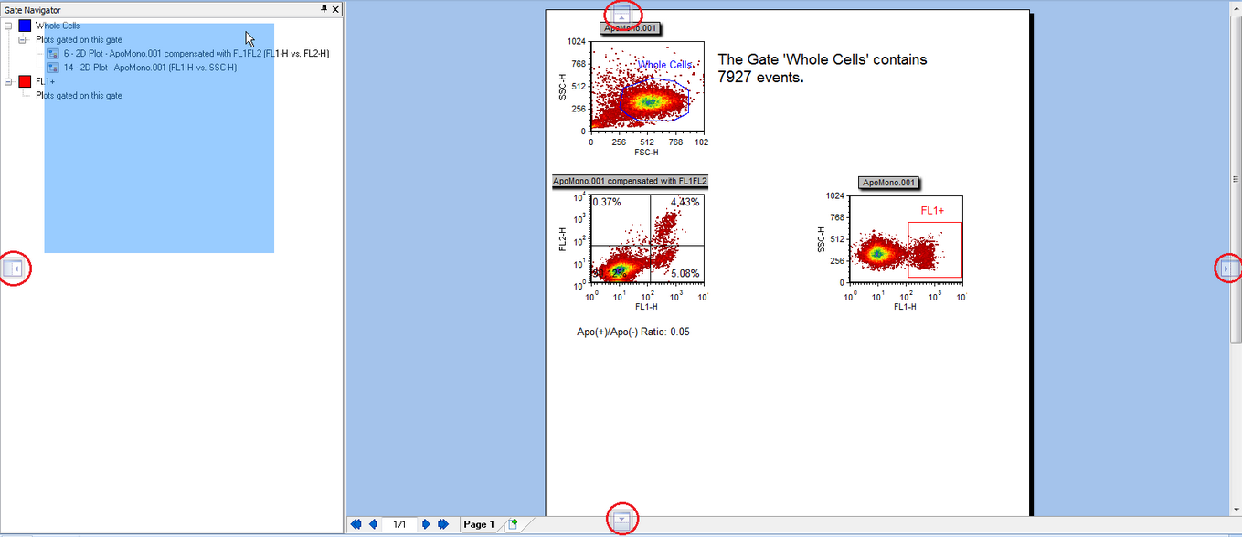Select the FL1-H vs. SSC-H dot plot
This screenshot has width=1242, height=537.
coord(906,239)
